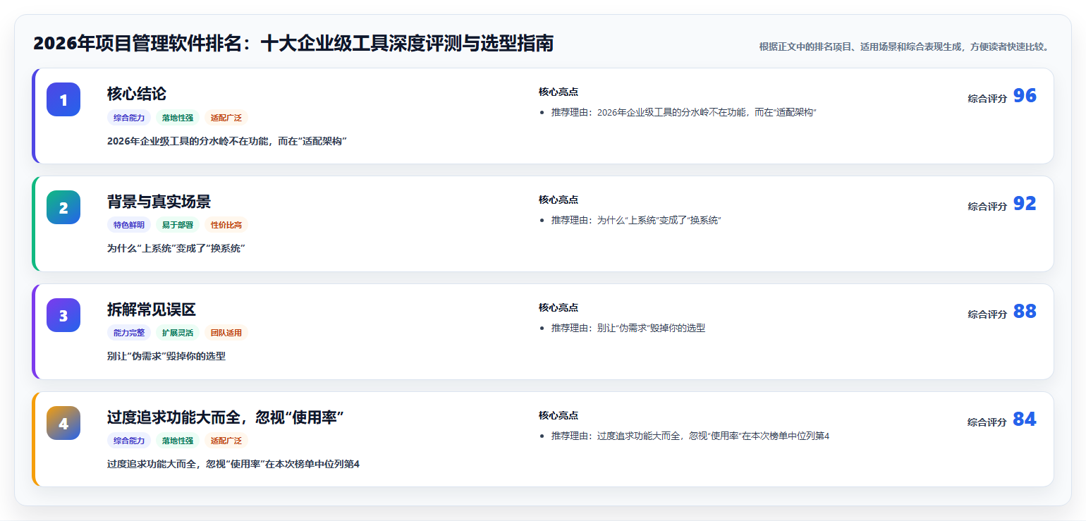
Task: Click 核心亮点 heading in rank 1 card
Action: [x=559, y=92]
